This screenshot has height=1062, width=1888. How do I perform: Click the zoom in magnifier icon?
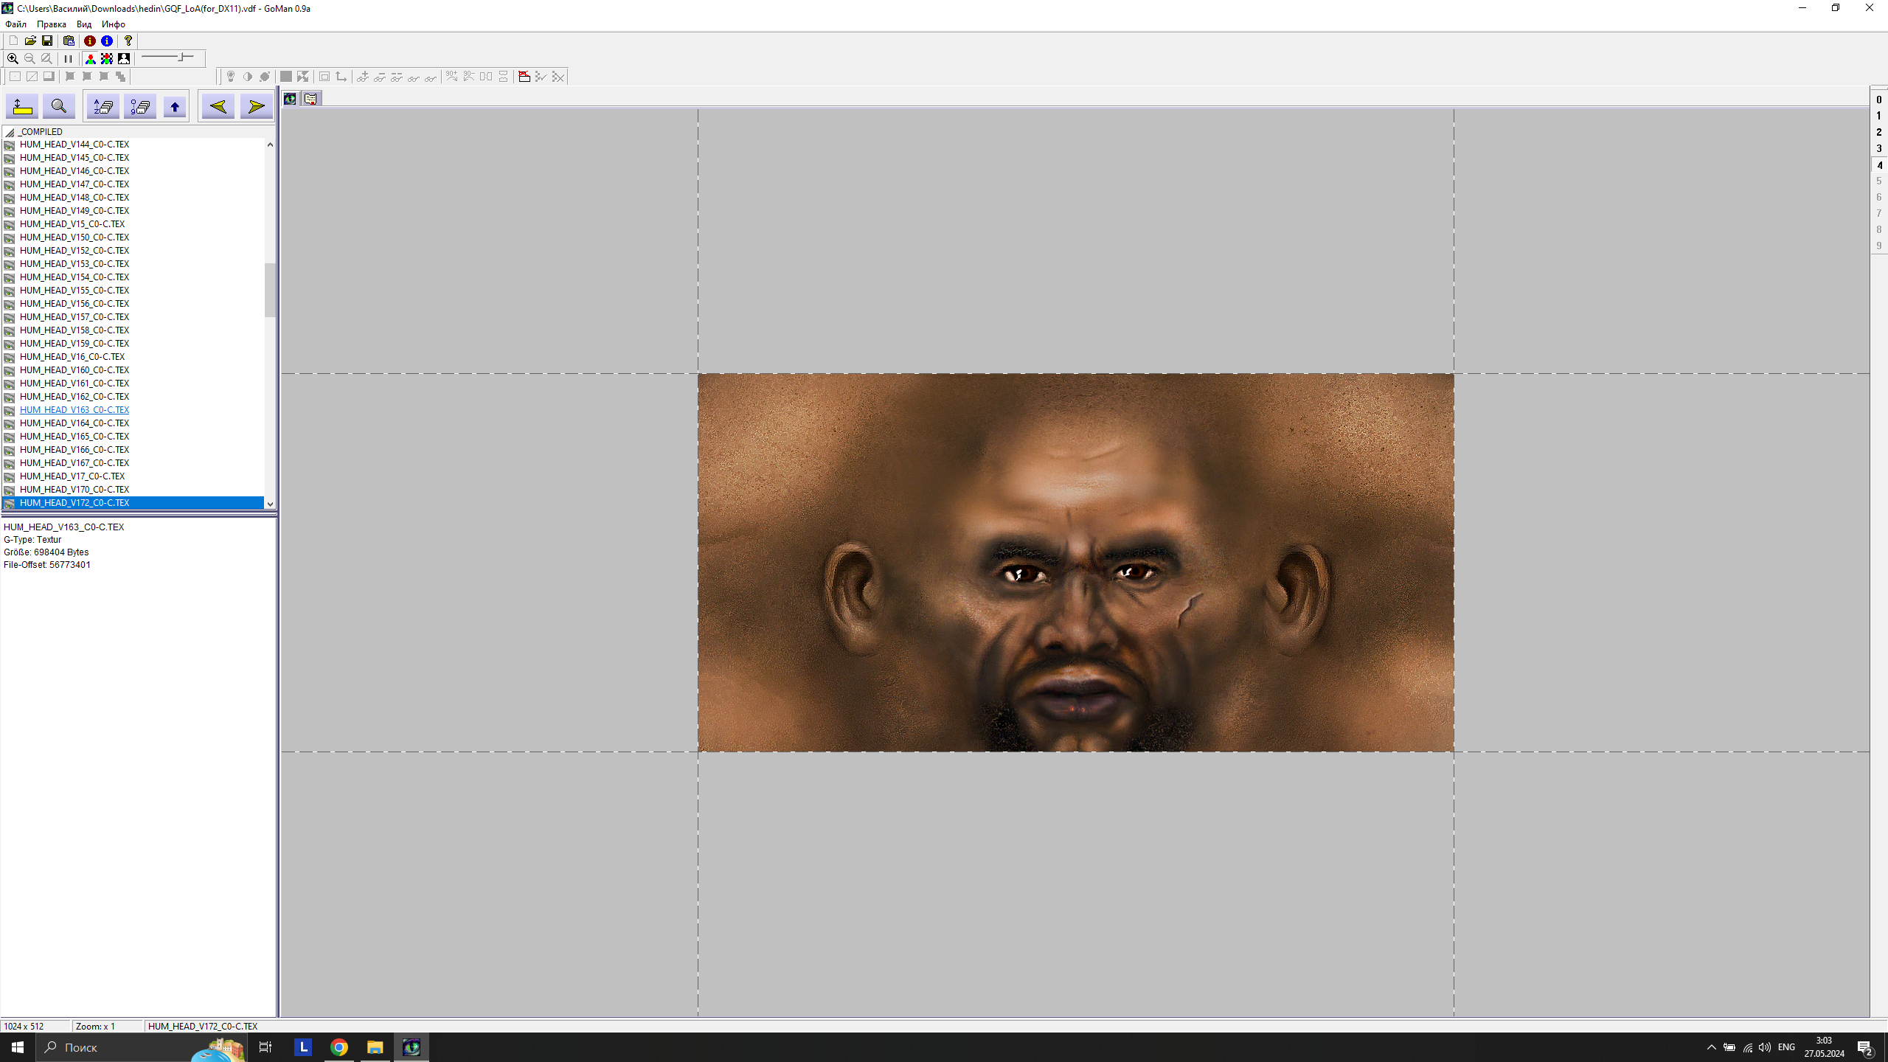tap(13, 58)
